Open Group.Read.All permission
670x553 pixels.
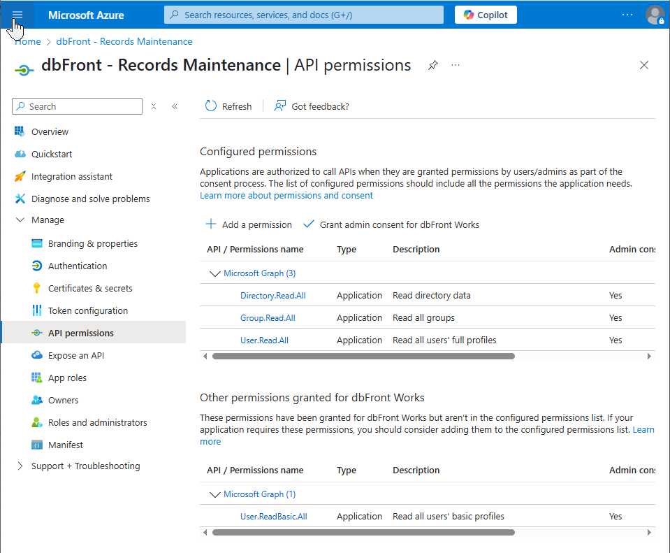pyautogui.click(x=268, y=318)
